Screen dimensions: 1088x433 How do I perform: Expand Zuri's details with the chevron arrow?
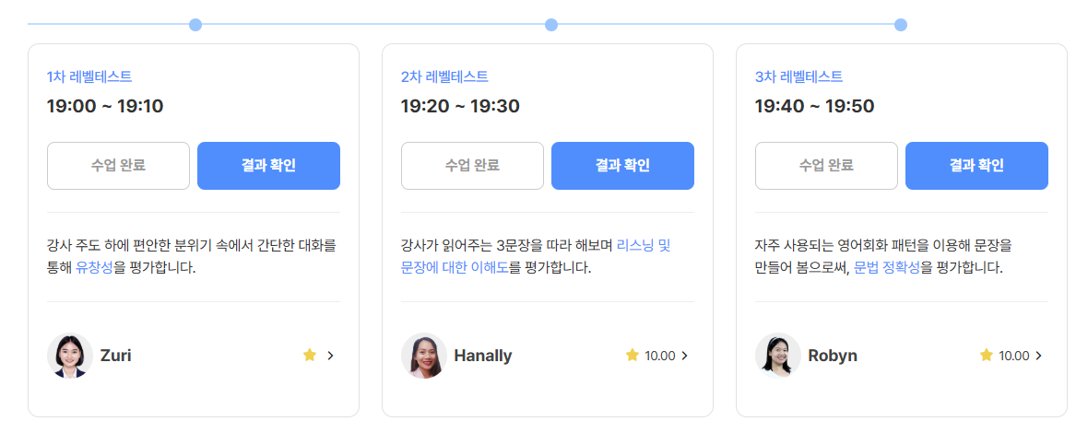coord(330,356)
